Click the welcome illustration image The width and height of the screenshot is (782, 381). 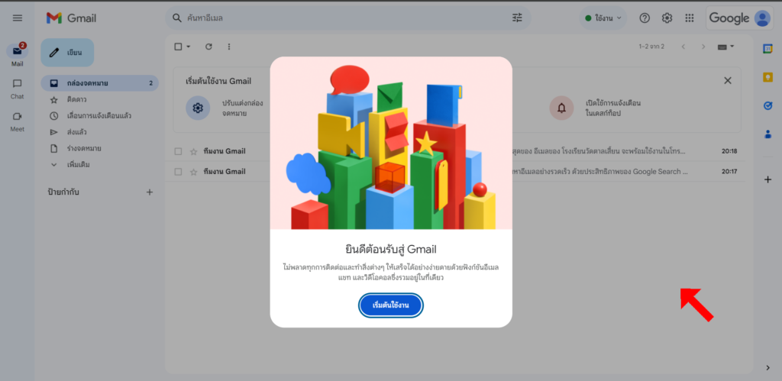(391, 143)
